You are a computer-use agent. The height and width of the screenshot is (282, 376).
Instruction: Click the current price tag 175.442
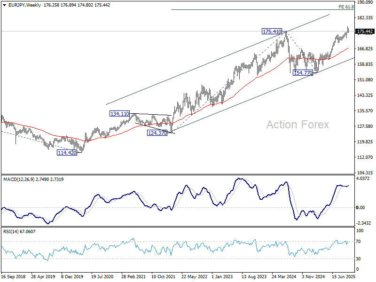365,31
